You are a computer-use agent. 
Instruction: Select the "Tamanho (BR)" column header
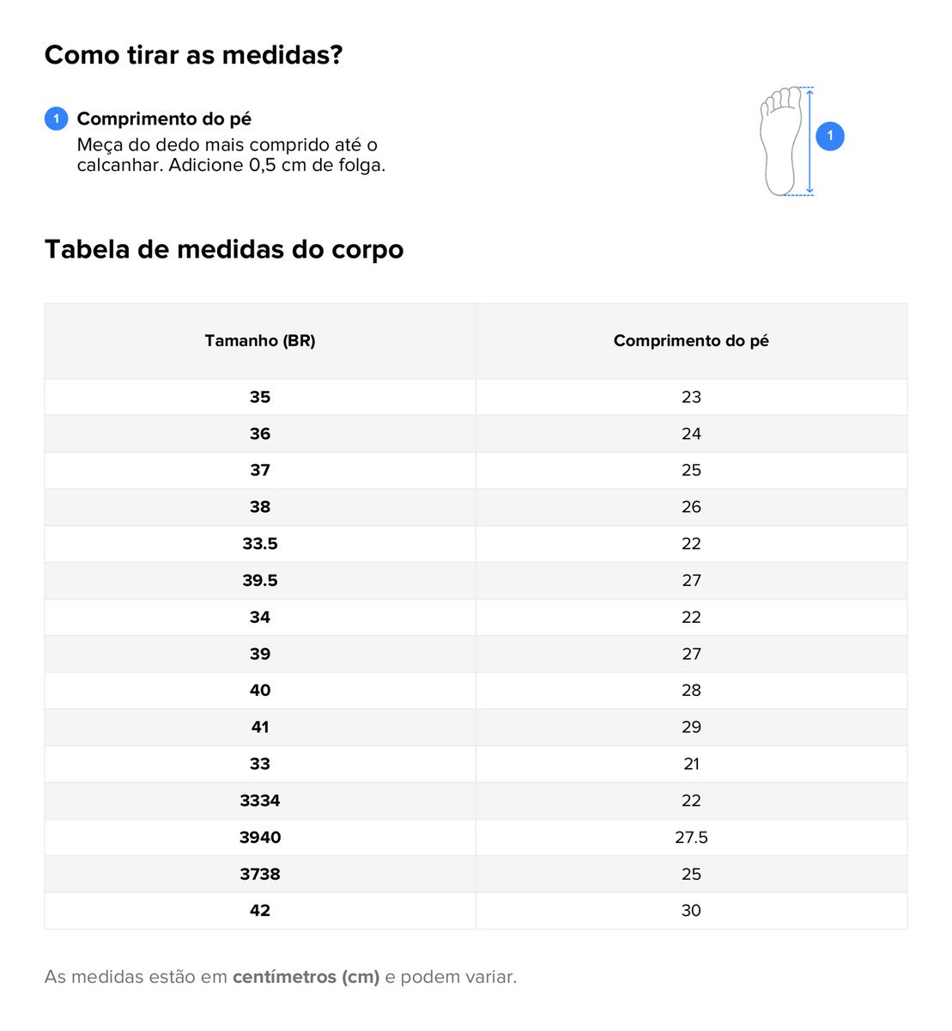tap(260, 341)
